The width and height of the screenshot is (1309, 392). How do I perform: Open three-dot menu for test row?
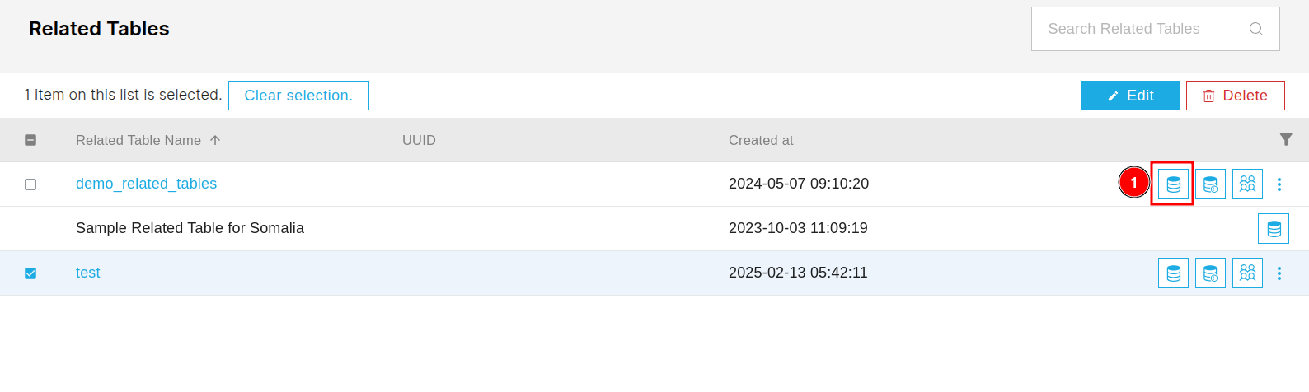1279,273
